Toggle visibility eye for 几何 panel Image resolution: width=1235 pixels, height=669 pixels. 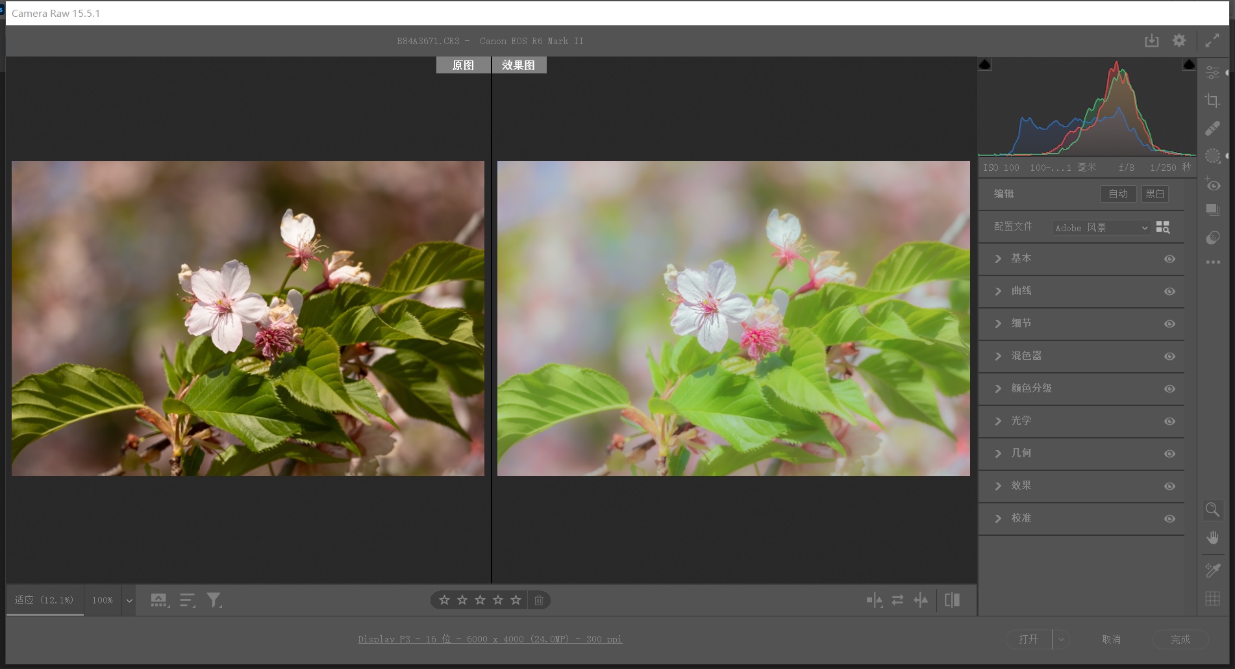pyautogui.click(x=1169, y=454)
